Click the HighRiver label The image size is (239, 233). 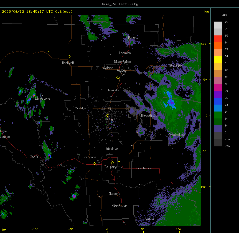click(119, 206)
